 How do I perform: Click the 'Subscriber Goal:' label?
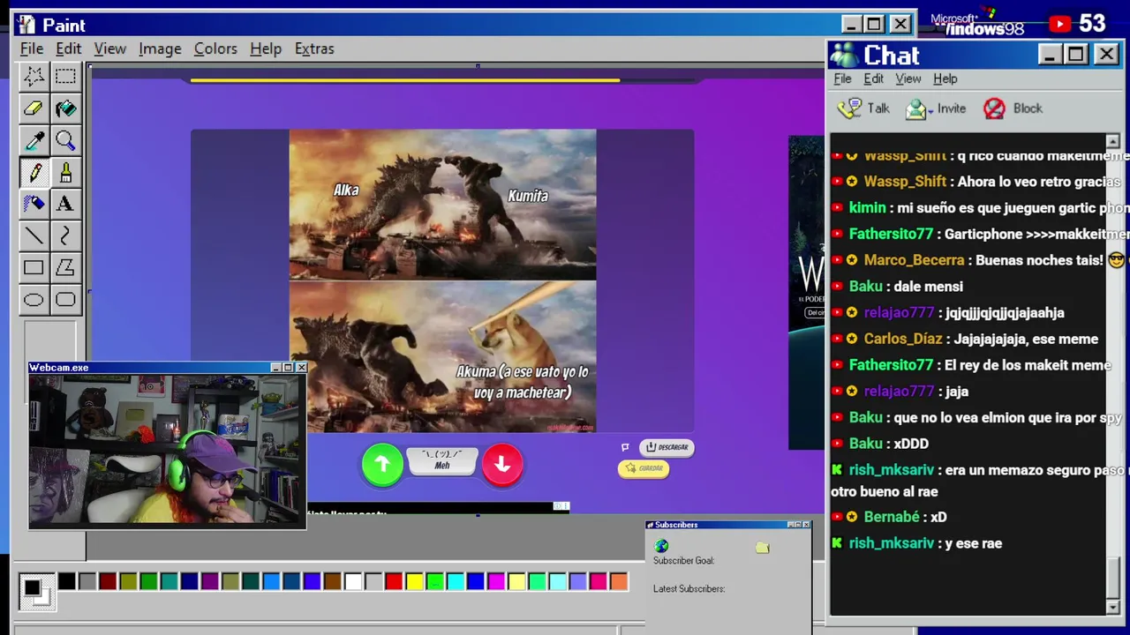pyautogui.click(x=683, y=561)
